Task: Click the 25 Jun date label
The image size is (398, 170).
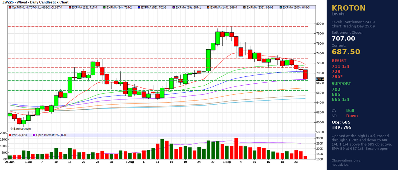Action: point(10,162)
